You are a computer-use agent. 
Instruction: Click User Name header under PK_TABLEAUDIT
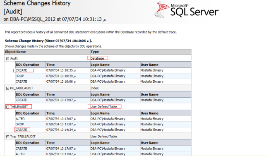pyautogui.click(x=149, y=95)
